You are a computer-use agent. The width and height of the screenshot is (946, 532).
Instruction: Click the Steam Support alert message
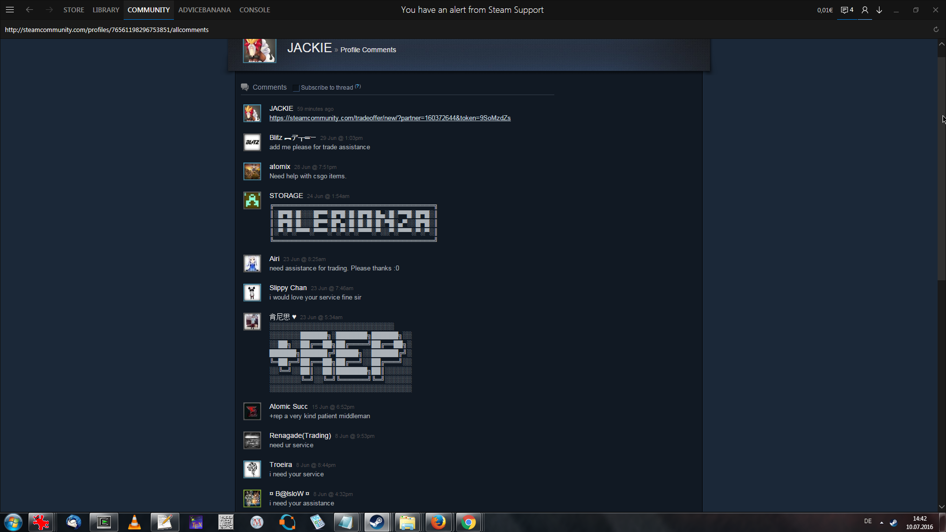472,10
